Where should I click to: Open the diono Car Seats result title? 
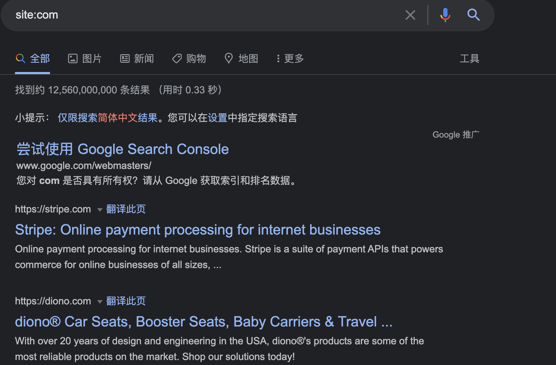coord(204,322)
